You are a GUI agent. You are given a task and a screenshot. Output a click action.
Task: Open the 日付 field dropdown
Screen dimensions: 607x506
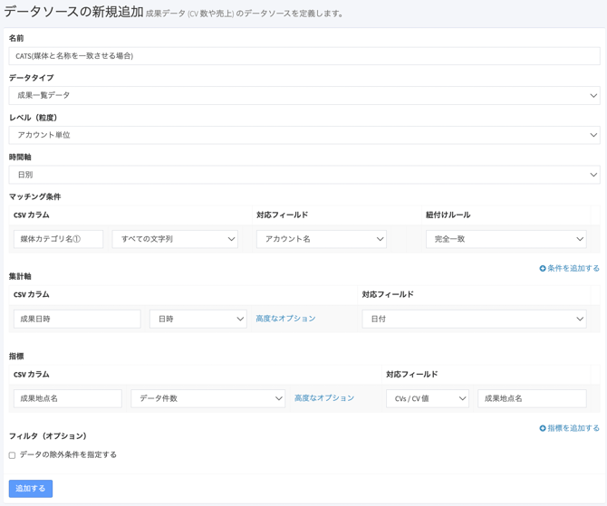474,319
